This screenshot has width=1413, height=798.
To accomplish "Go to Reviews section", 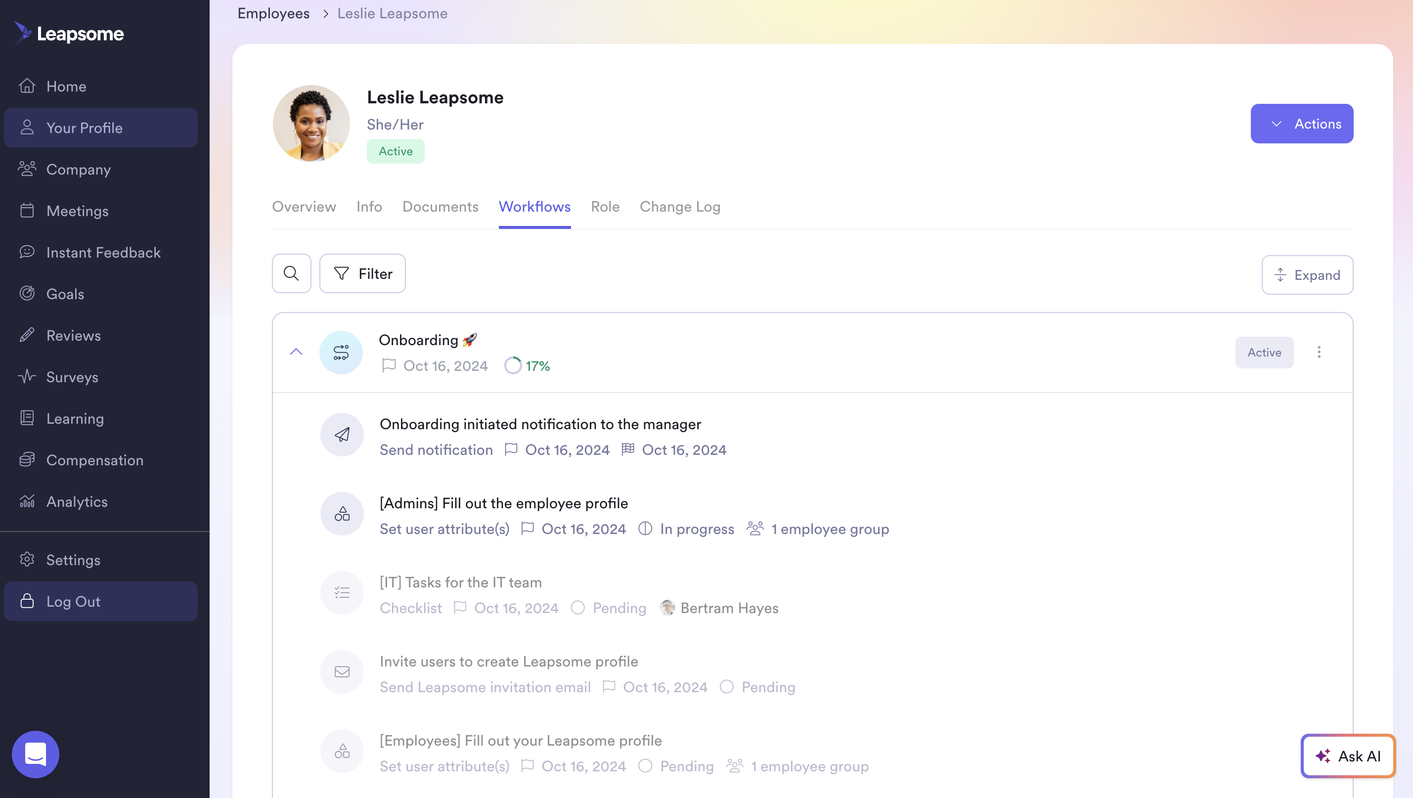I will pos(101,335).
